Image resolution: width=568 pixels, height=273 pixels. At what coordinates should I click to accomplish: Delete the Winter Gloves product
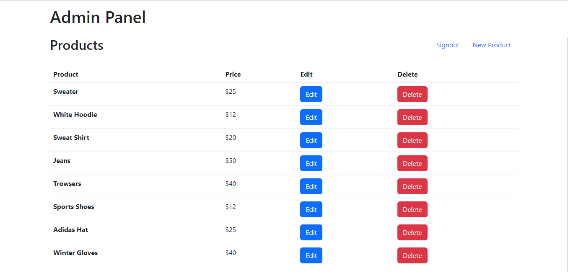coord(412,255)
